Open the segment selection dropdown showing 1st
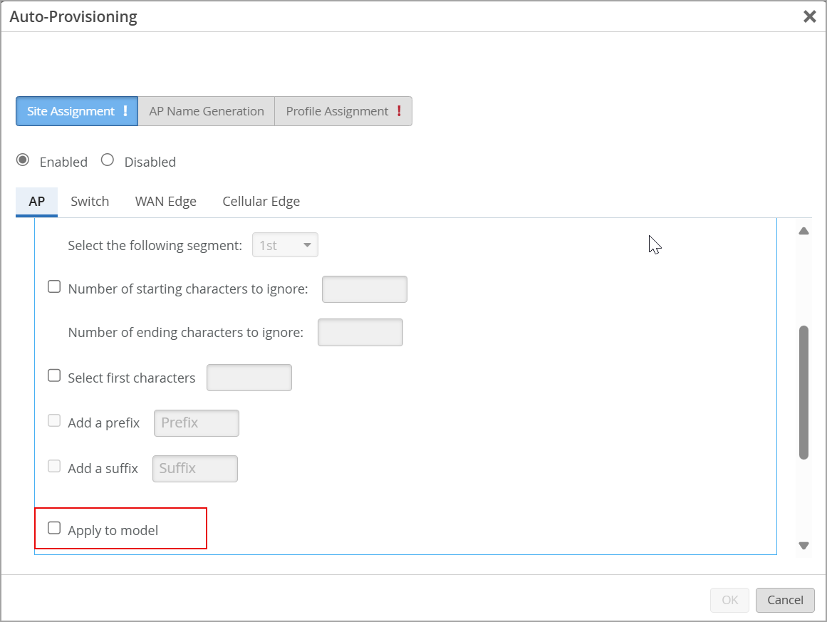 click(x=285, y=245)
